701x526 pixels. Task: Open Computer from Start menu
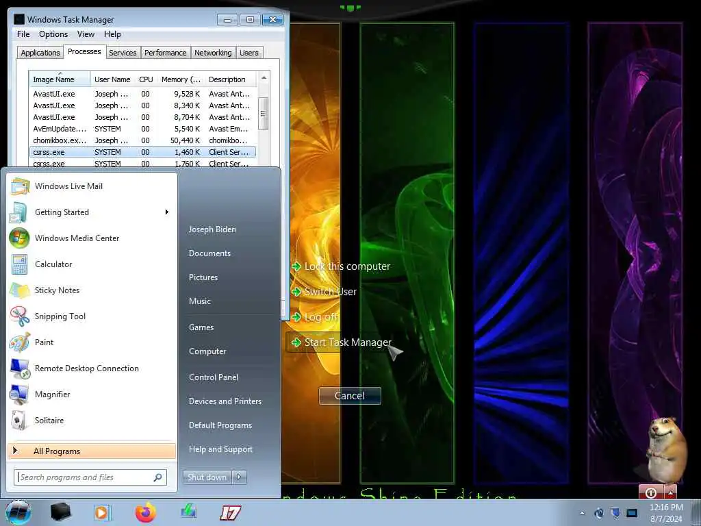(207, 351)
